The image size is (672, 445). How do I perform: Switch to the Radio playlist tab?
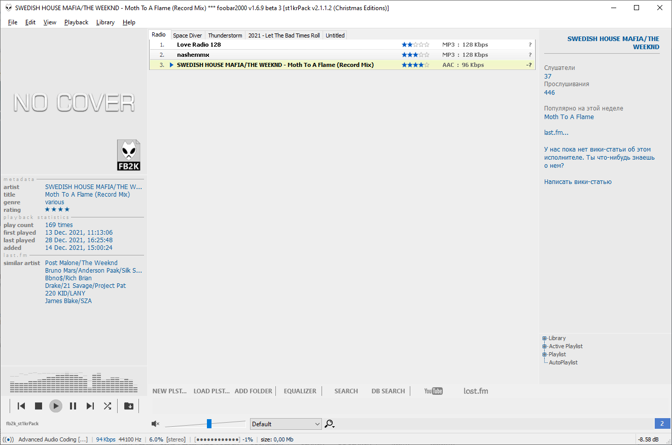pyautogui.click(x=159, y=35)
